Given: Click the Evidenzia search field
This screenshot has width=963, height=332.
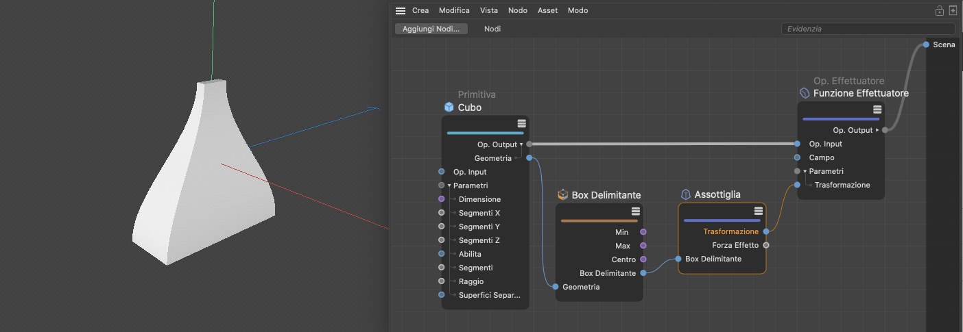Looking at the screenshot, I should pyautogui.click(x=867, y=29).
